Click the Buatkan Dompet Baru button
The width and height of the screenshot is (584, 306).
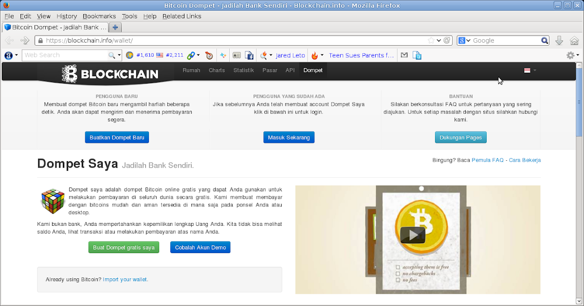coord(117,137)
